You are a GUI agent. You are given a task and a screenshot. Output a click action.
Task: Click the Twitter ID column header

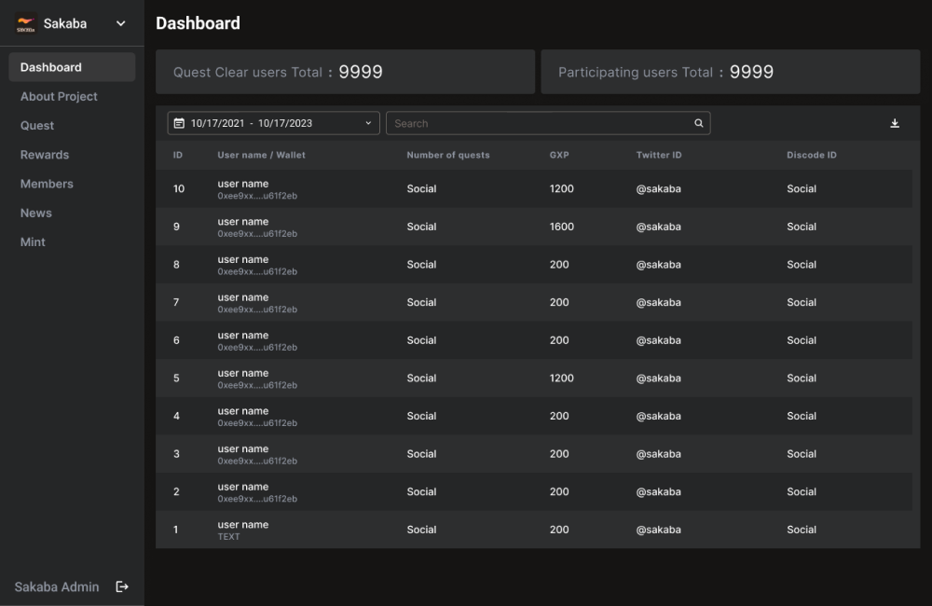tap(659, 155)
